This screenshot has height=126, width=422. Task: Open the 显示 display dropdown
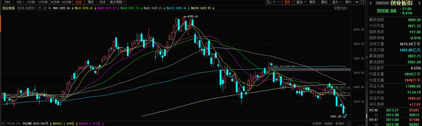tap(336, 2)
